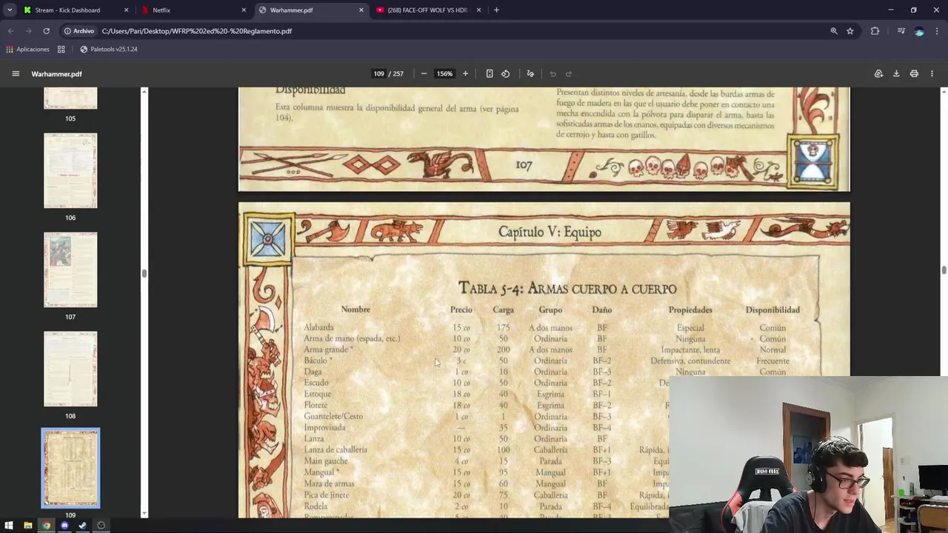Zoom in with the plus button
The height and width of the screenshot is (533, 948).
(x=465, y=73)
